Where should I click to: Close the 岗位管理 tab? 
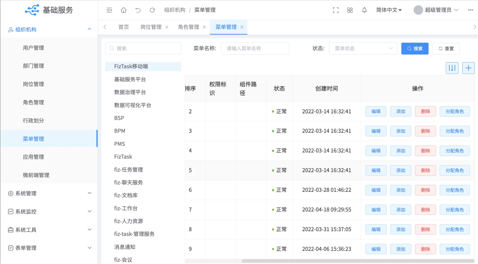pyautogui.click(x=167, y=27)
